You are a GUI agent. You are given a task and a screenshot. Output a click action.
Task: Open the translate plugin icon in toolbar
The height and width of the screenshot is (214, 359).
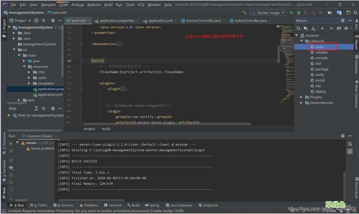point(339,13)
